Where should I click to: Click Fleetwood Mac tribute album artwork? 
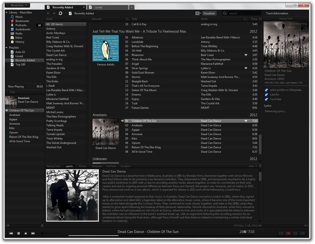point(105,48)
